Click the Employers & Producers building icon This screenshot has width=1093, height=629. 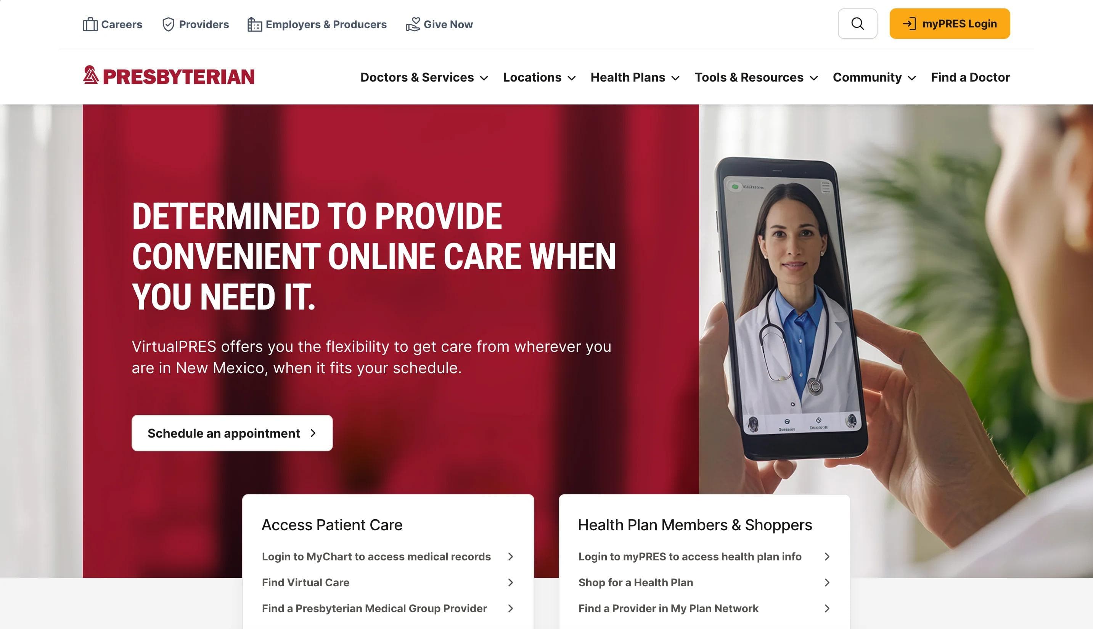click(254, 24)
